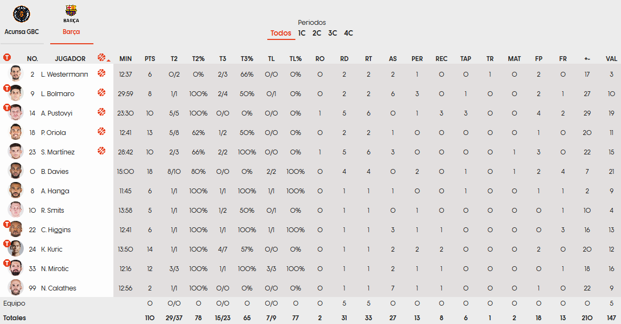Switch to the 3C period tab

[x=333, y=33]
